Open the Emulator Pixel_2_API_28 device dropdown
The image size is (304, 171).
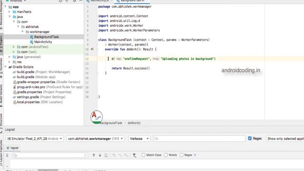point(35,139)
